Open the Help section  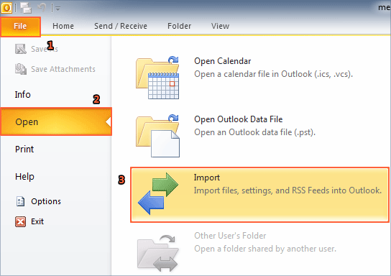point(24,177)
